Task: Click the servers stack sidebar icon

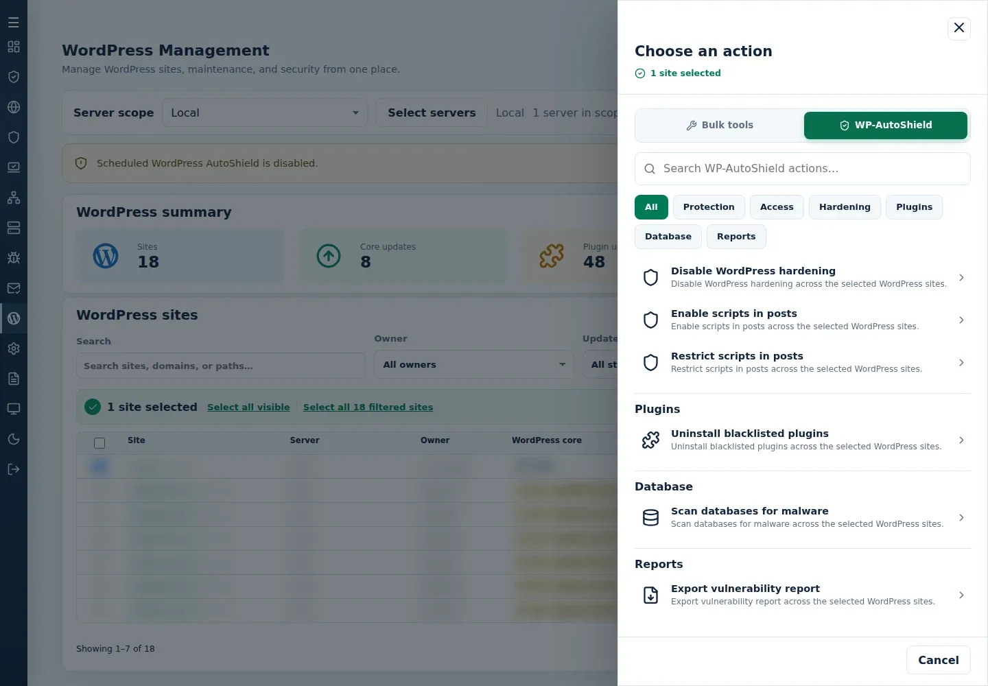Action: [x=14, y=228]
